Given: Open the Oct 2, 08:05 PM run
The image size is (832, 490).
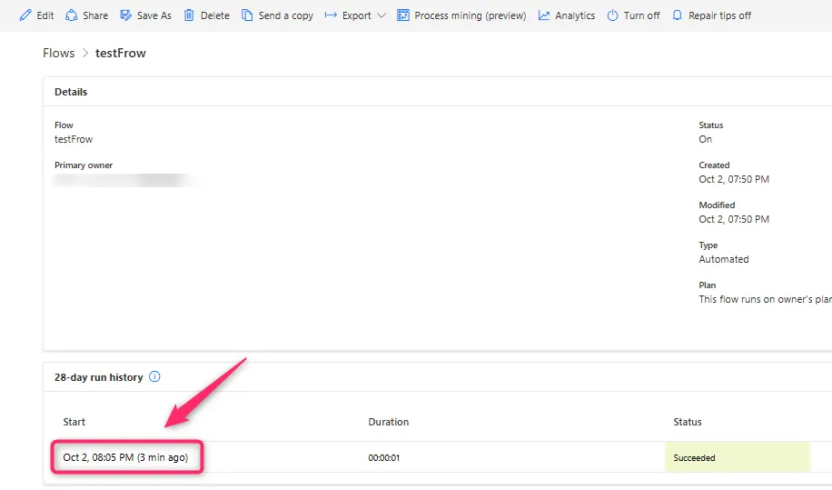Looking at the screenshot, I should click(125, 457).
